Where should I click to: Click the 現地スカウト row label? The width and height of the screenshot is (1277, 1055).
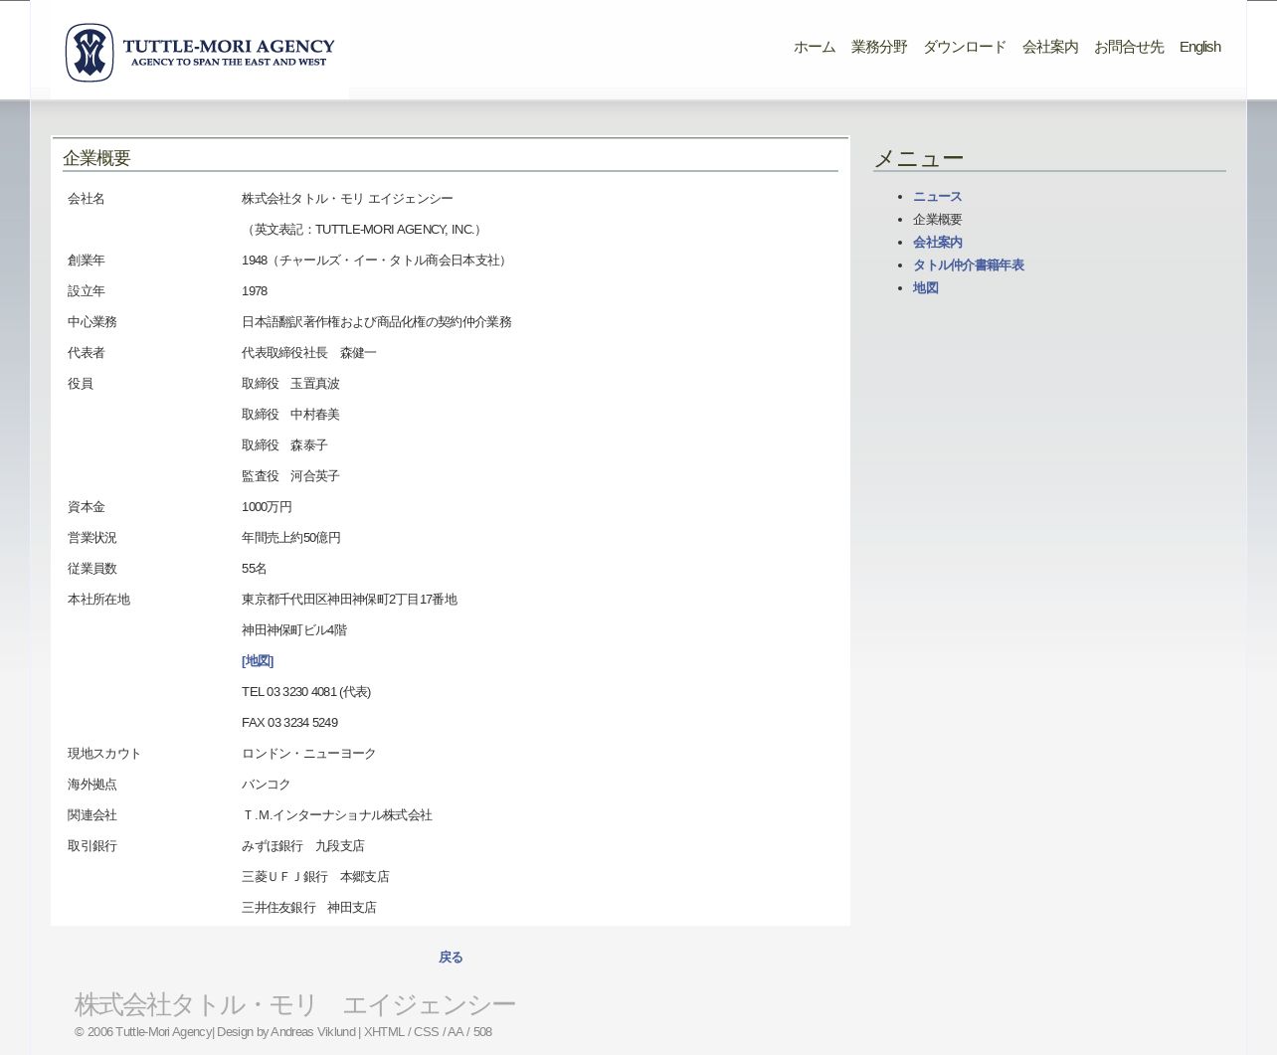point(104,754)
